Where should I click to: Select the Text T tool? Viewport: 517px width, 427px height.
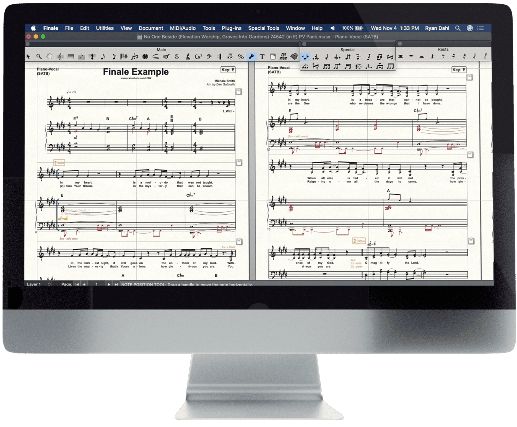coord(262,57)
